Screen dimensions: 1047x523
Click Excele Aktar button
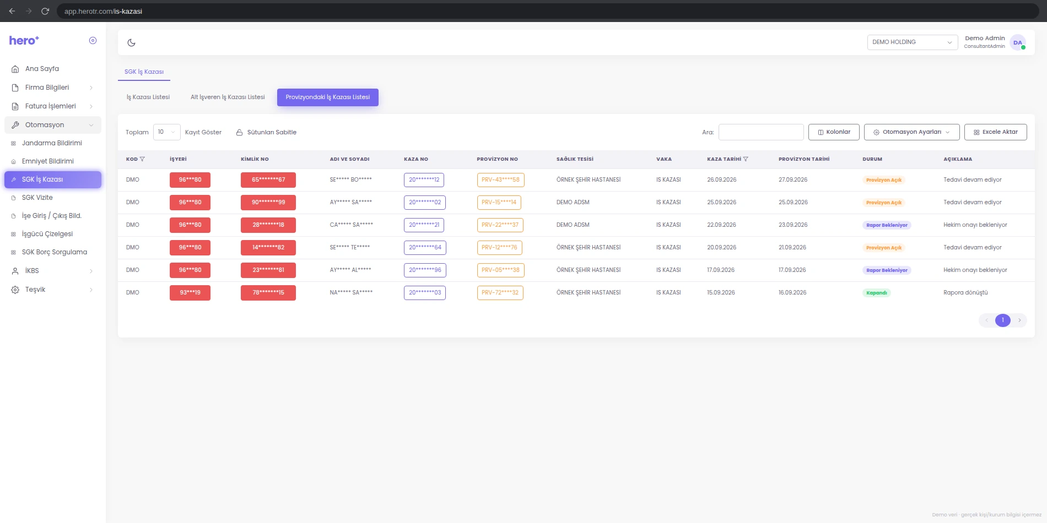click(995, 132)
